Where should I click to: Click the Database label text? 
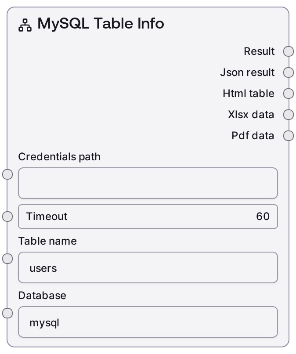tap(42, 296)
